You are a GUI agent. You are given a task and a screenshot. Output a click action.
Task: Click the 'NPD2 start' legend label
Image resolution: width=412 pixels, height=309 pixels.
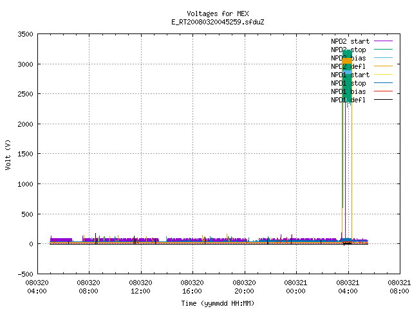click(x=350, y=41)
